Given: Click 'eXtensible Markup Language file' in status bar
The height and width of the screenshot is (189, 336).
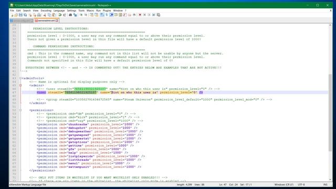Looking at the screenshot, I should pyautogui.click(x=27, y=184).
